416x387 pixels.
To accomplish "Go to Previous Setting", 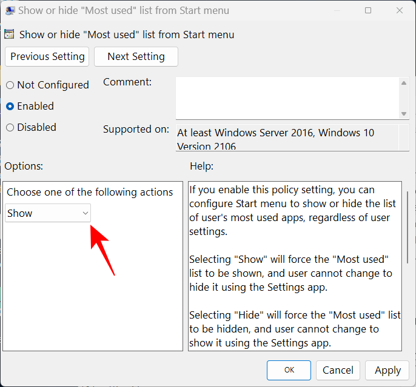I will (x=47, y=57).
